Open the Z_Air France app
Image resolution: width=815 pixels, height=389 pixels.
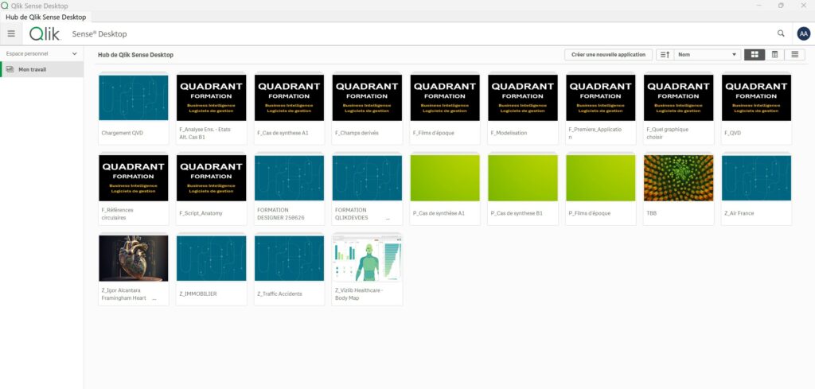pos(757,189)
